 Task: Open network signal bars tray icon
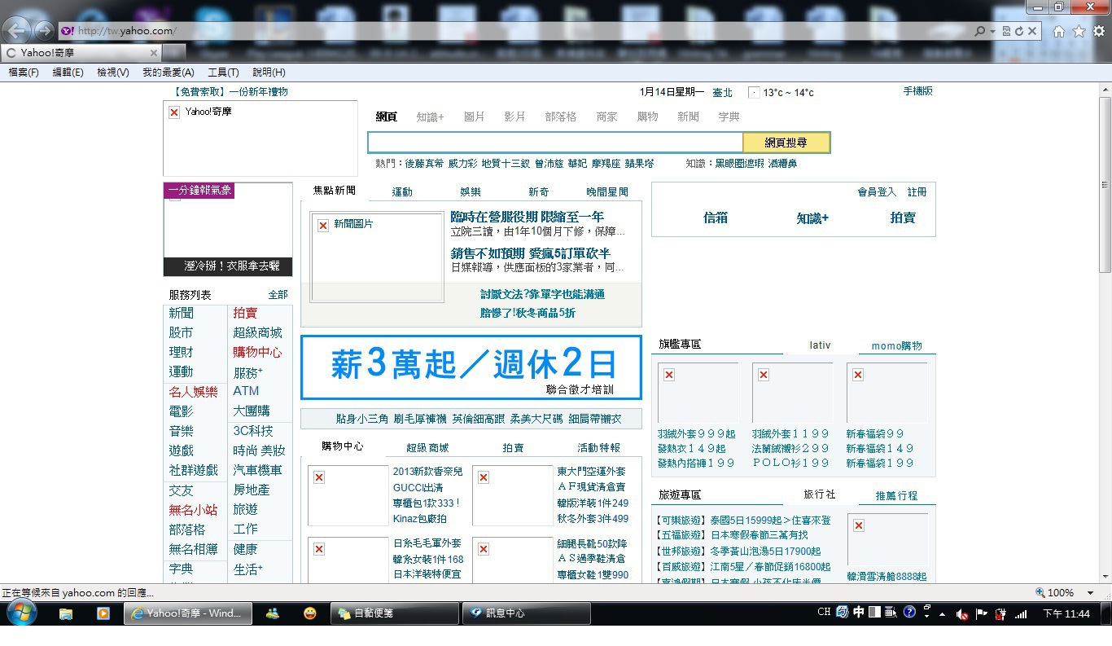pos(1021,614)
